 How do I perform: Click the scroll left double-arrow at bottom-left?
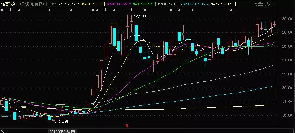point(3,131)
